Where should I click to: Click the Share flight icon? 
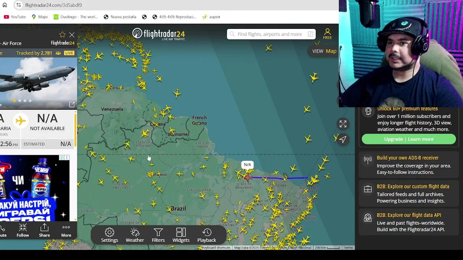pyautogui.click(x=44, y=230)
